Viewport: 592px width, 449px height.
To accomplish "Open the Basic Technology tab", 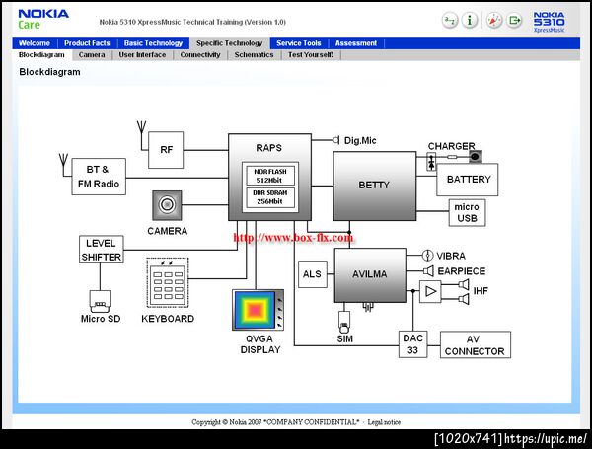I will (153, 43).
